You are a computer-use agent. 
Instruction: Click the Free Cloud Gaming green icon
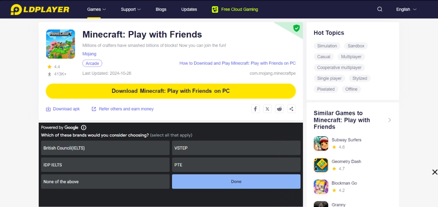(x=215, y=9)
